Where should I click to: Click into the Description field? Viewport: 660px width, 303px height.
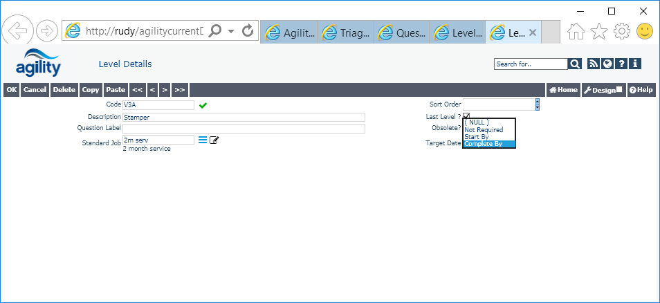point(244,118)
